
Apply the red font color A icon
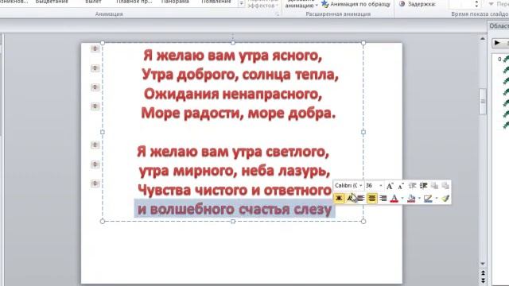[394, 198]
